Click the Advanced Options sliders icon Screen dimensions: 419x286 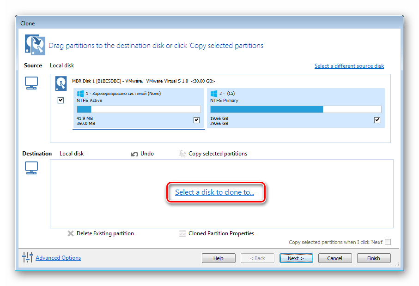28,258
